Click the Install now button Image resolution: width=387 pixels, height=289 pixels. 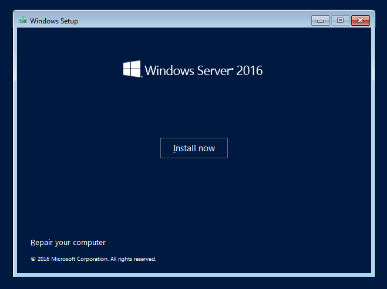[x=194, y=148]
